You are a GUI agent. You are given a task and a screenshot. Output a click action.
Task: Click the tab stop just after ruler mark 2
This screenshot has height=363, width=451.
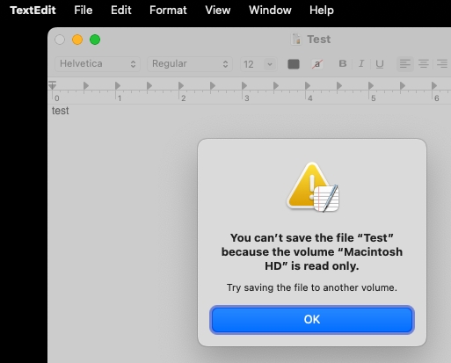click(x=181, y=85)
